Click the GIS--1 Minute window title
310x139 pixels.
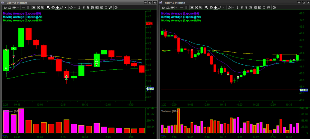pos(175,2)
